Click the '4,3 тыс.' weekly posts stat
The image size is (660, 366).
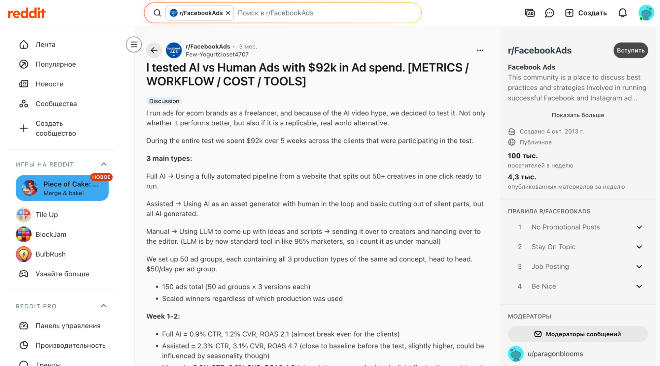click(522, 177)
